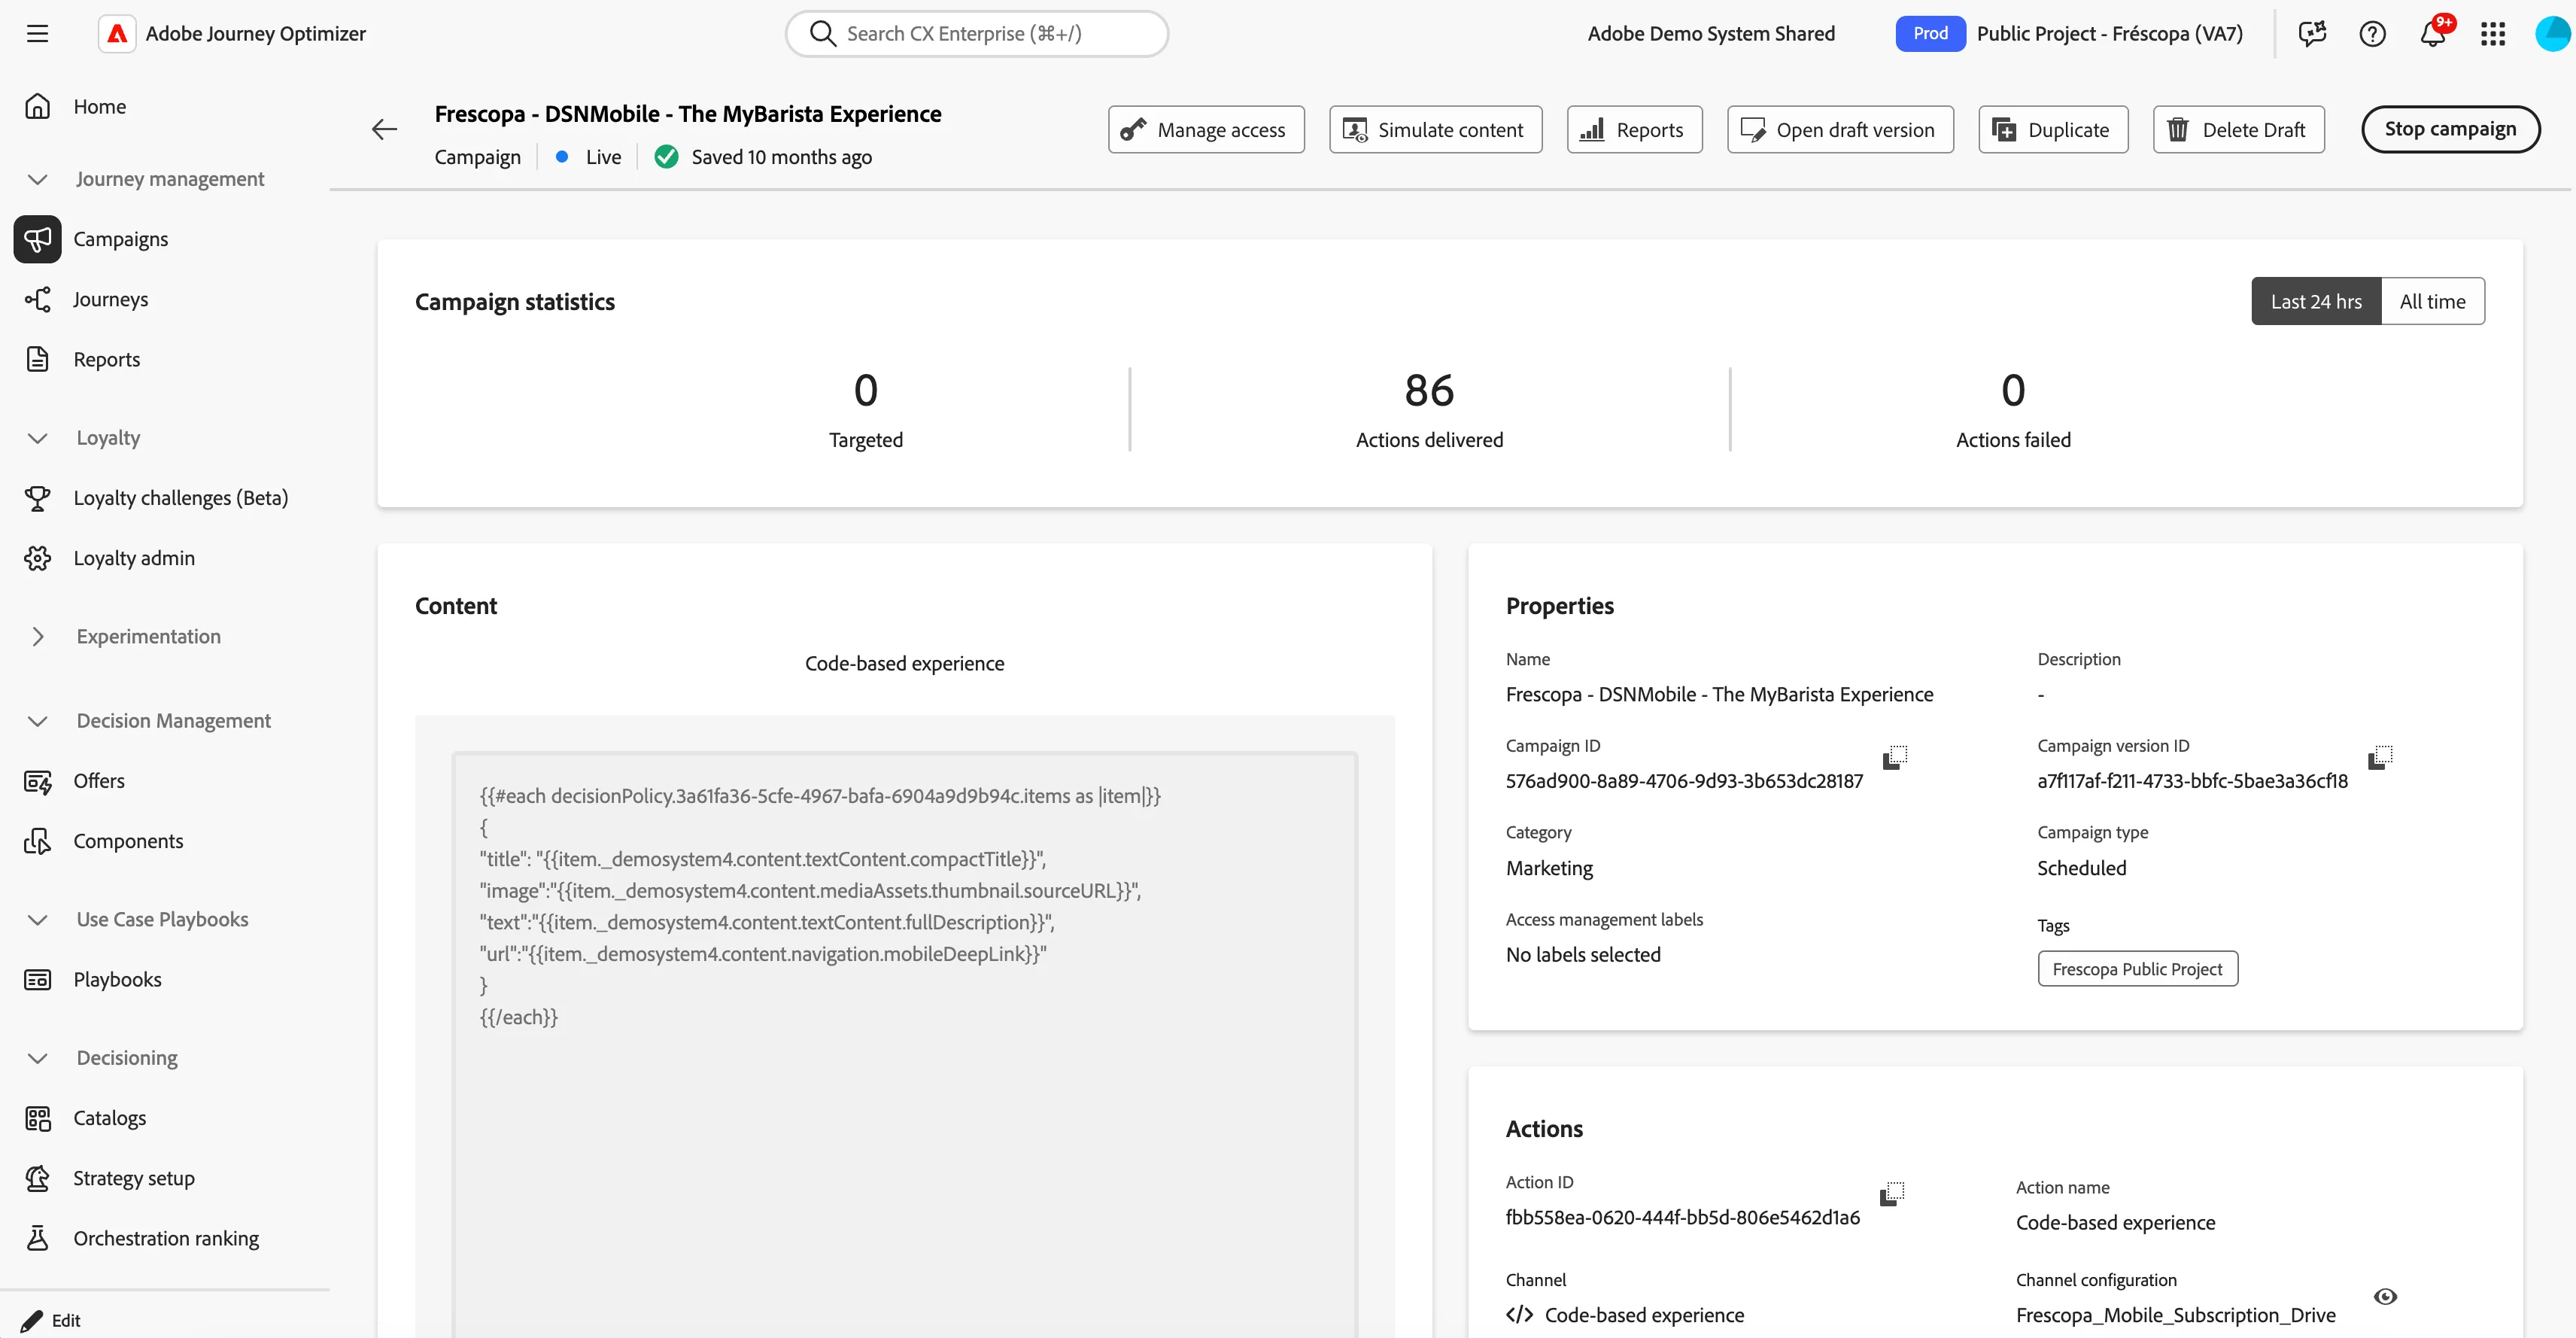2576x1338 pixels.
Task: Preview channel configuration with eye icon
Action: (2385, 1297)
